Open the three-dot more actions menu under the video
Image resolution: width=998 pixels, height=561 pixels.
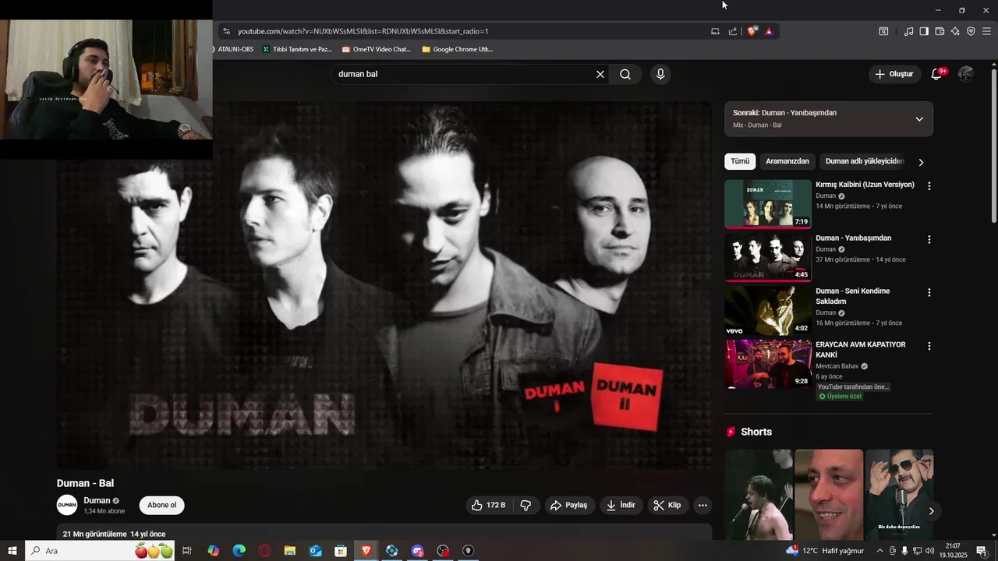coord(702,505)
